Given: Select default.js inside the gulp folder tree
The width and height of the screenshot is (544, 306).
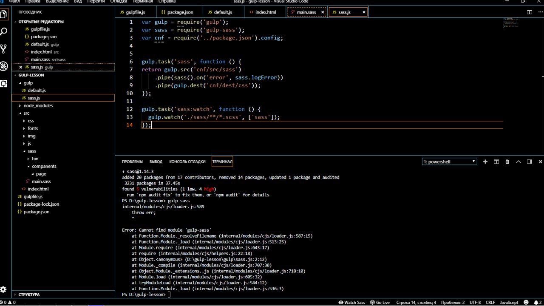Looking at the screenshot, I should 37,91.
